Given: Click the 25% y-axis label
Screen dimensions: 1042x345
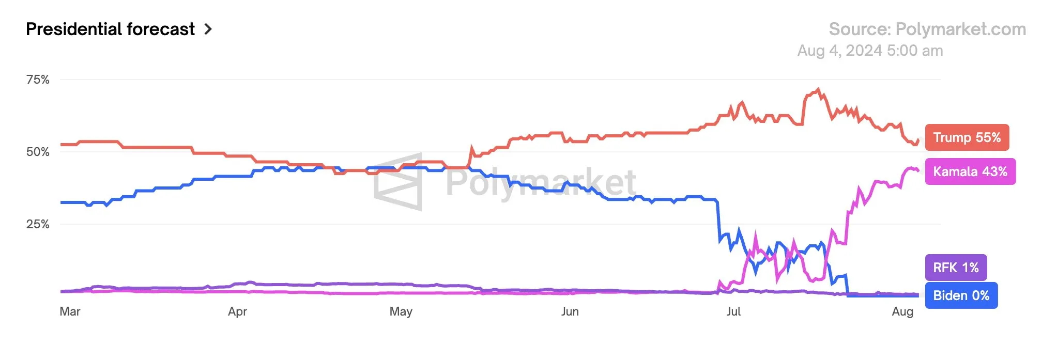Looking at the screenshot, I should (38, 224).
